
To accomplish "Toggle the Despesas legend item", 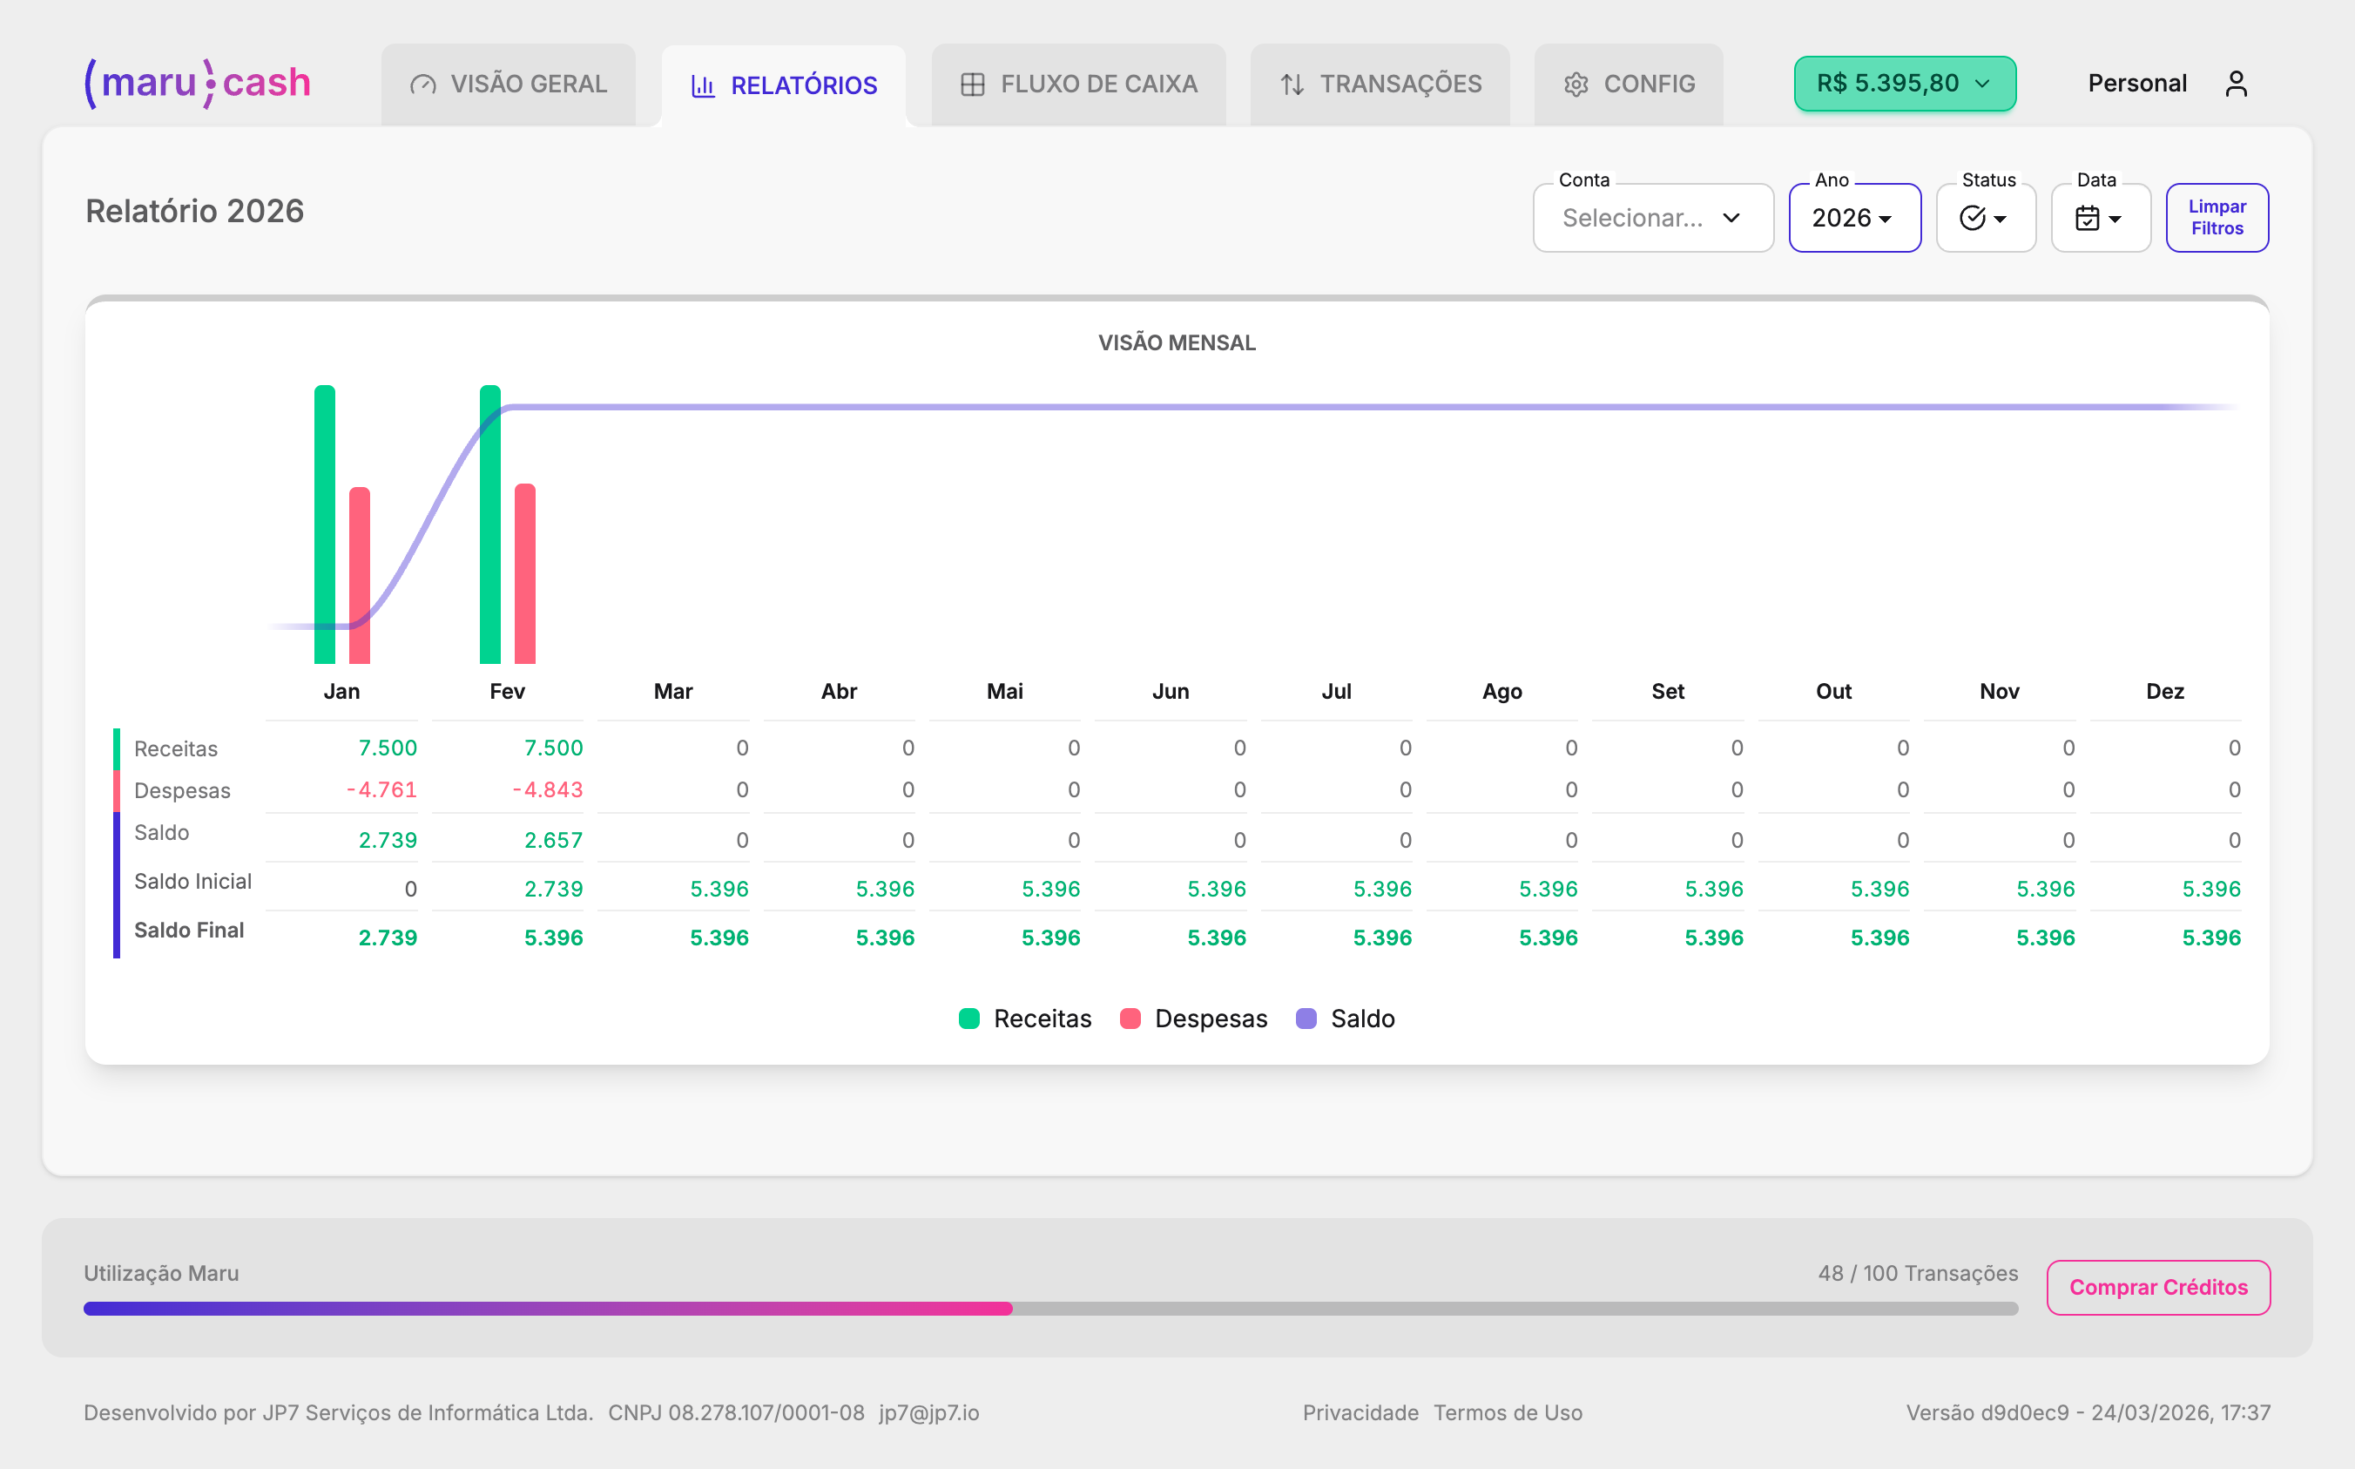I will pos(1191,1019).
